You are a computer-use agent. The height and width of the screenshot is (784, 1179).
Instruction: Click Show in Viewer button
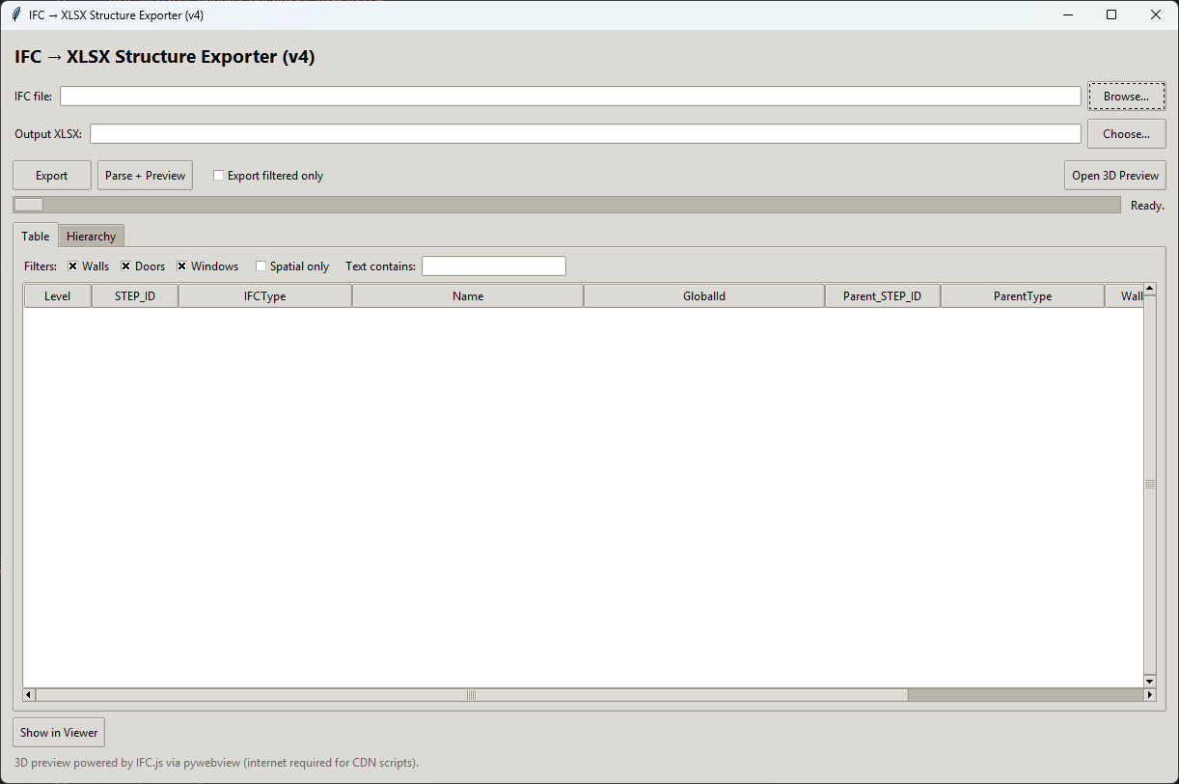pyautogui.click(x=59, y=733)
